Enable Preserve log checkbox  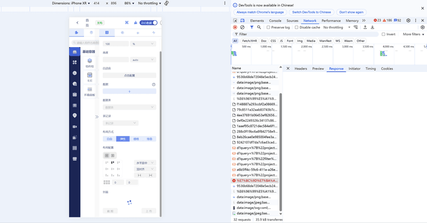coord(268,27)
